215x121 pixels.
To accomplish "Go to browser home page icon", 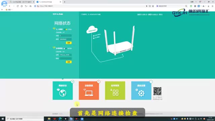I will tap(21, 6).
